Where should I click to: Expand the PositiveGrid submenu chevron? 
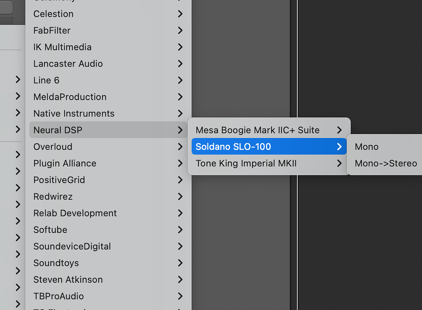point(180,180)
